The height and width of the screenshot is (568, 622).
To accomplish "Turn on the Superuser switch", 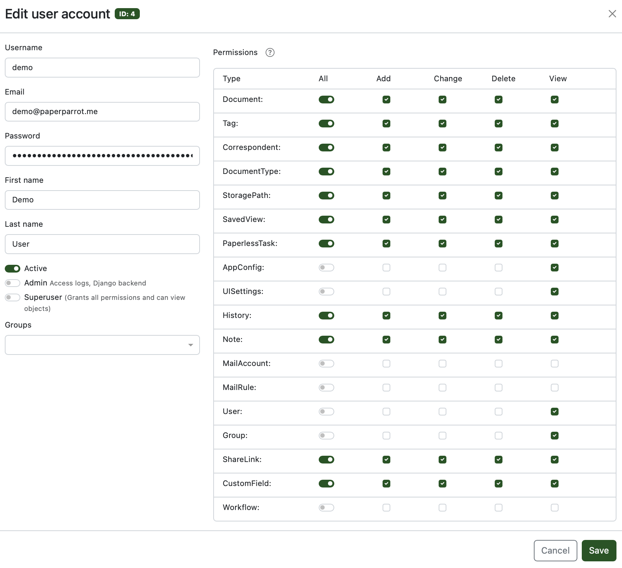I will point(13,298).
